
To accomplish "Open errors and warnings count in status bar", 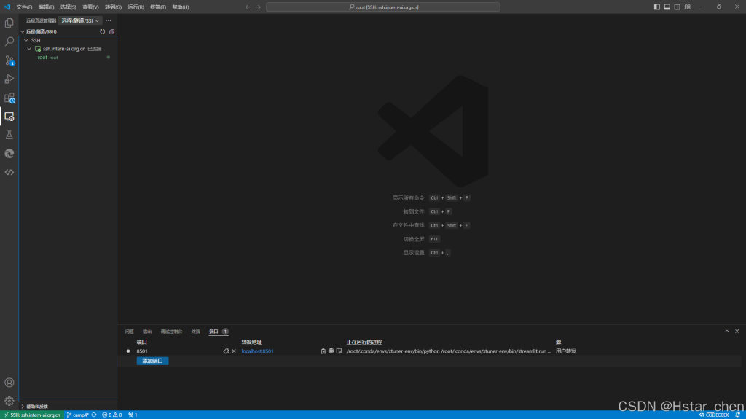I will (x=111, y=415).
